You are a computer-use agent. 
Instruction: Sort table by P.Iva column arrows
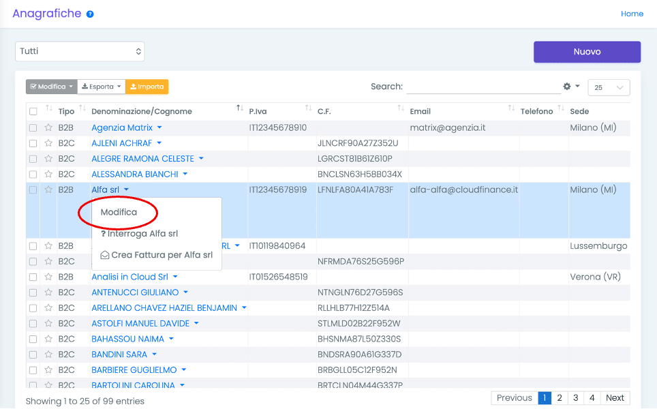pyautogui.click(x=308, y=109)
